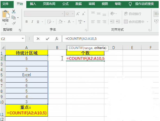Screen dimensions: 160x121
Task: Toggle Underline formatting
Action: (x=38, y=22)
